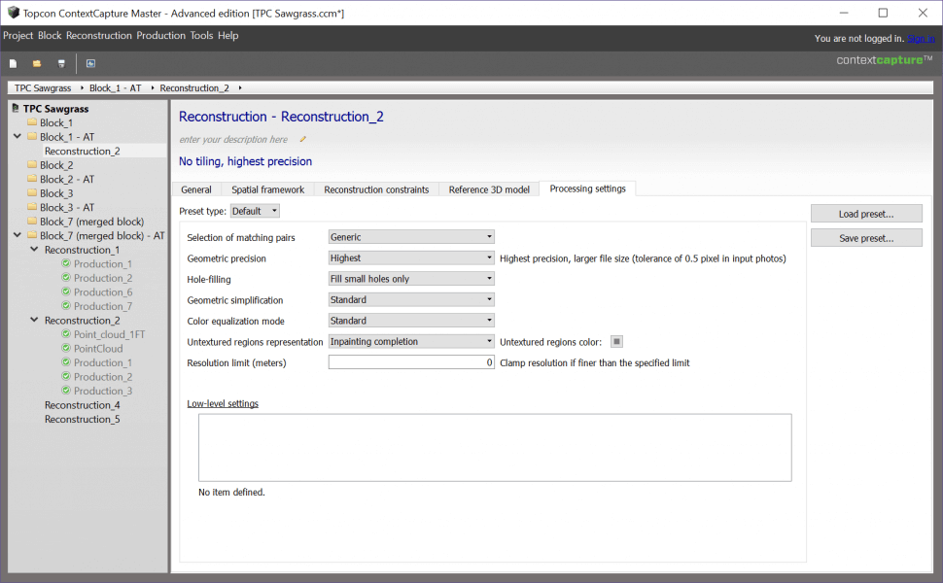Open the Production menu

click(160, 35)
